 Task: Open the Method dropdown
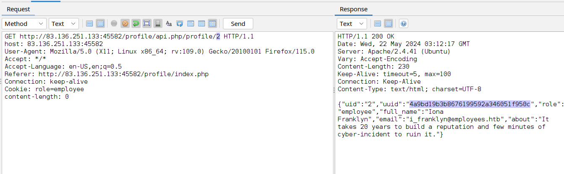[x=24, y=24]
